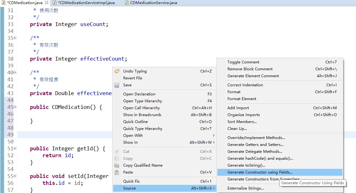The image size is (356, 193).
Task: Click the Save floppy disk icon
Action: [116, 85]
